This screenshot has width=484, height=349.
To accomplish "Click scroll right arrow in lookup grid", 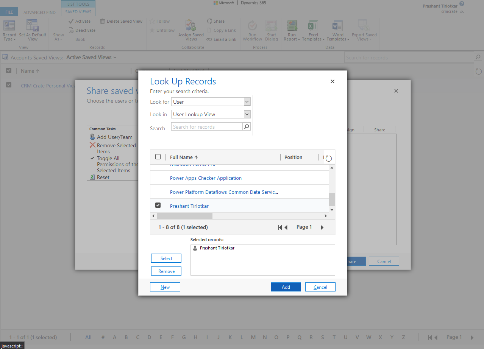I will [325, 216].
